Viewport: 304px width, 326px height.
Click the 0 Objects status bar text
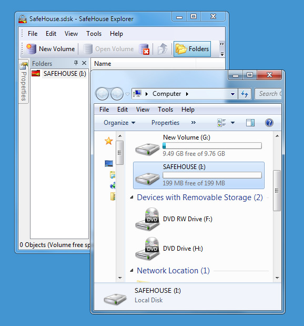[x=55, y=245]
